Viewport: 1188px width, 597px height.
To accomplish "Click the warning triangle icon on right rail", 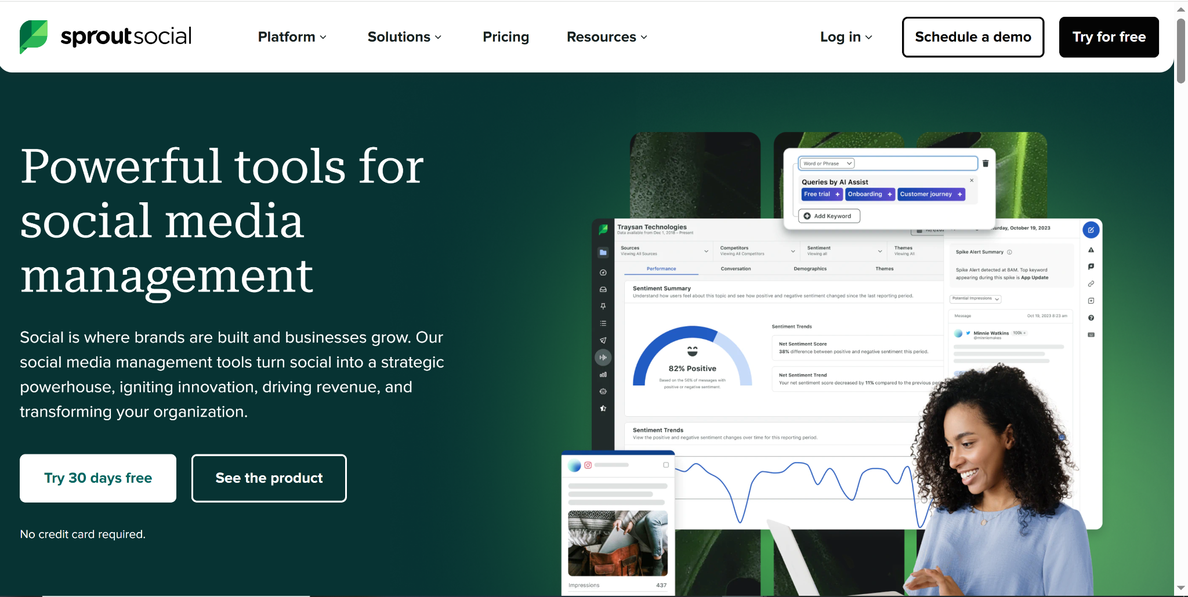I will point(1091,250).
